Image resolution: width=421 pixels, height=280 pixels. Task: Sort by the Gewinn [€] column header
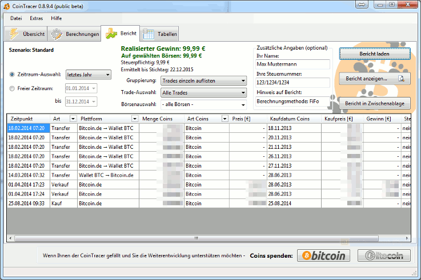[x=382, y=119]
